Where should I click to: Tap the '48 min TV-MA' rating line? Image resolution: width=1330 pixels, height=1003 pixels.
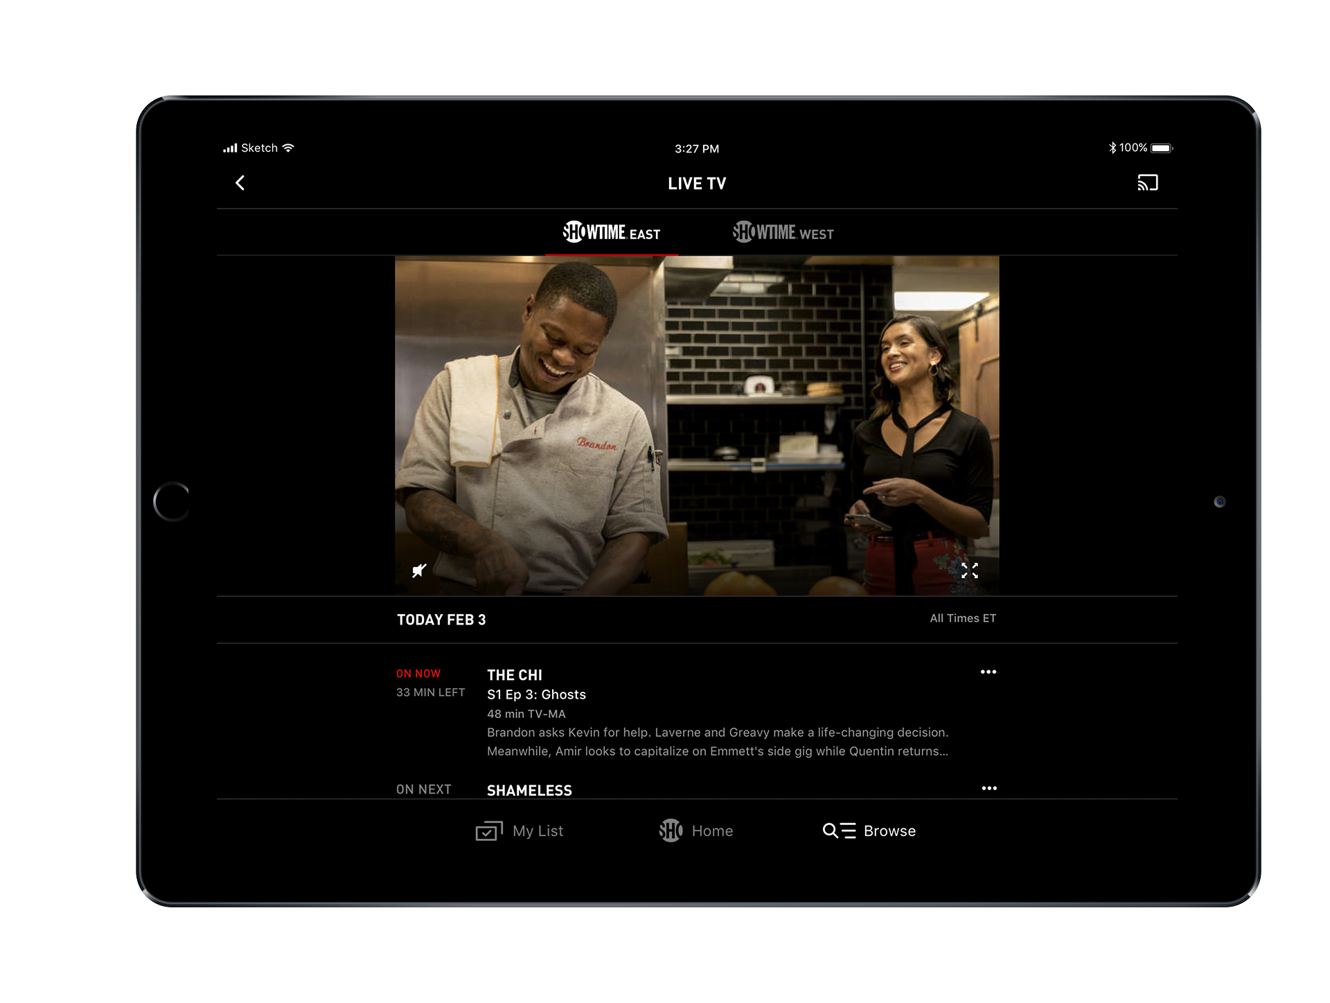pyautogui.click(x=526, y=714)
